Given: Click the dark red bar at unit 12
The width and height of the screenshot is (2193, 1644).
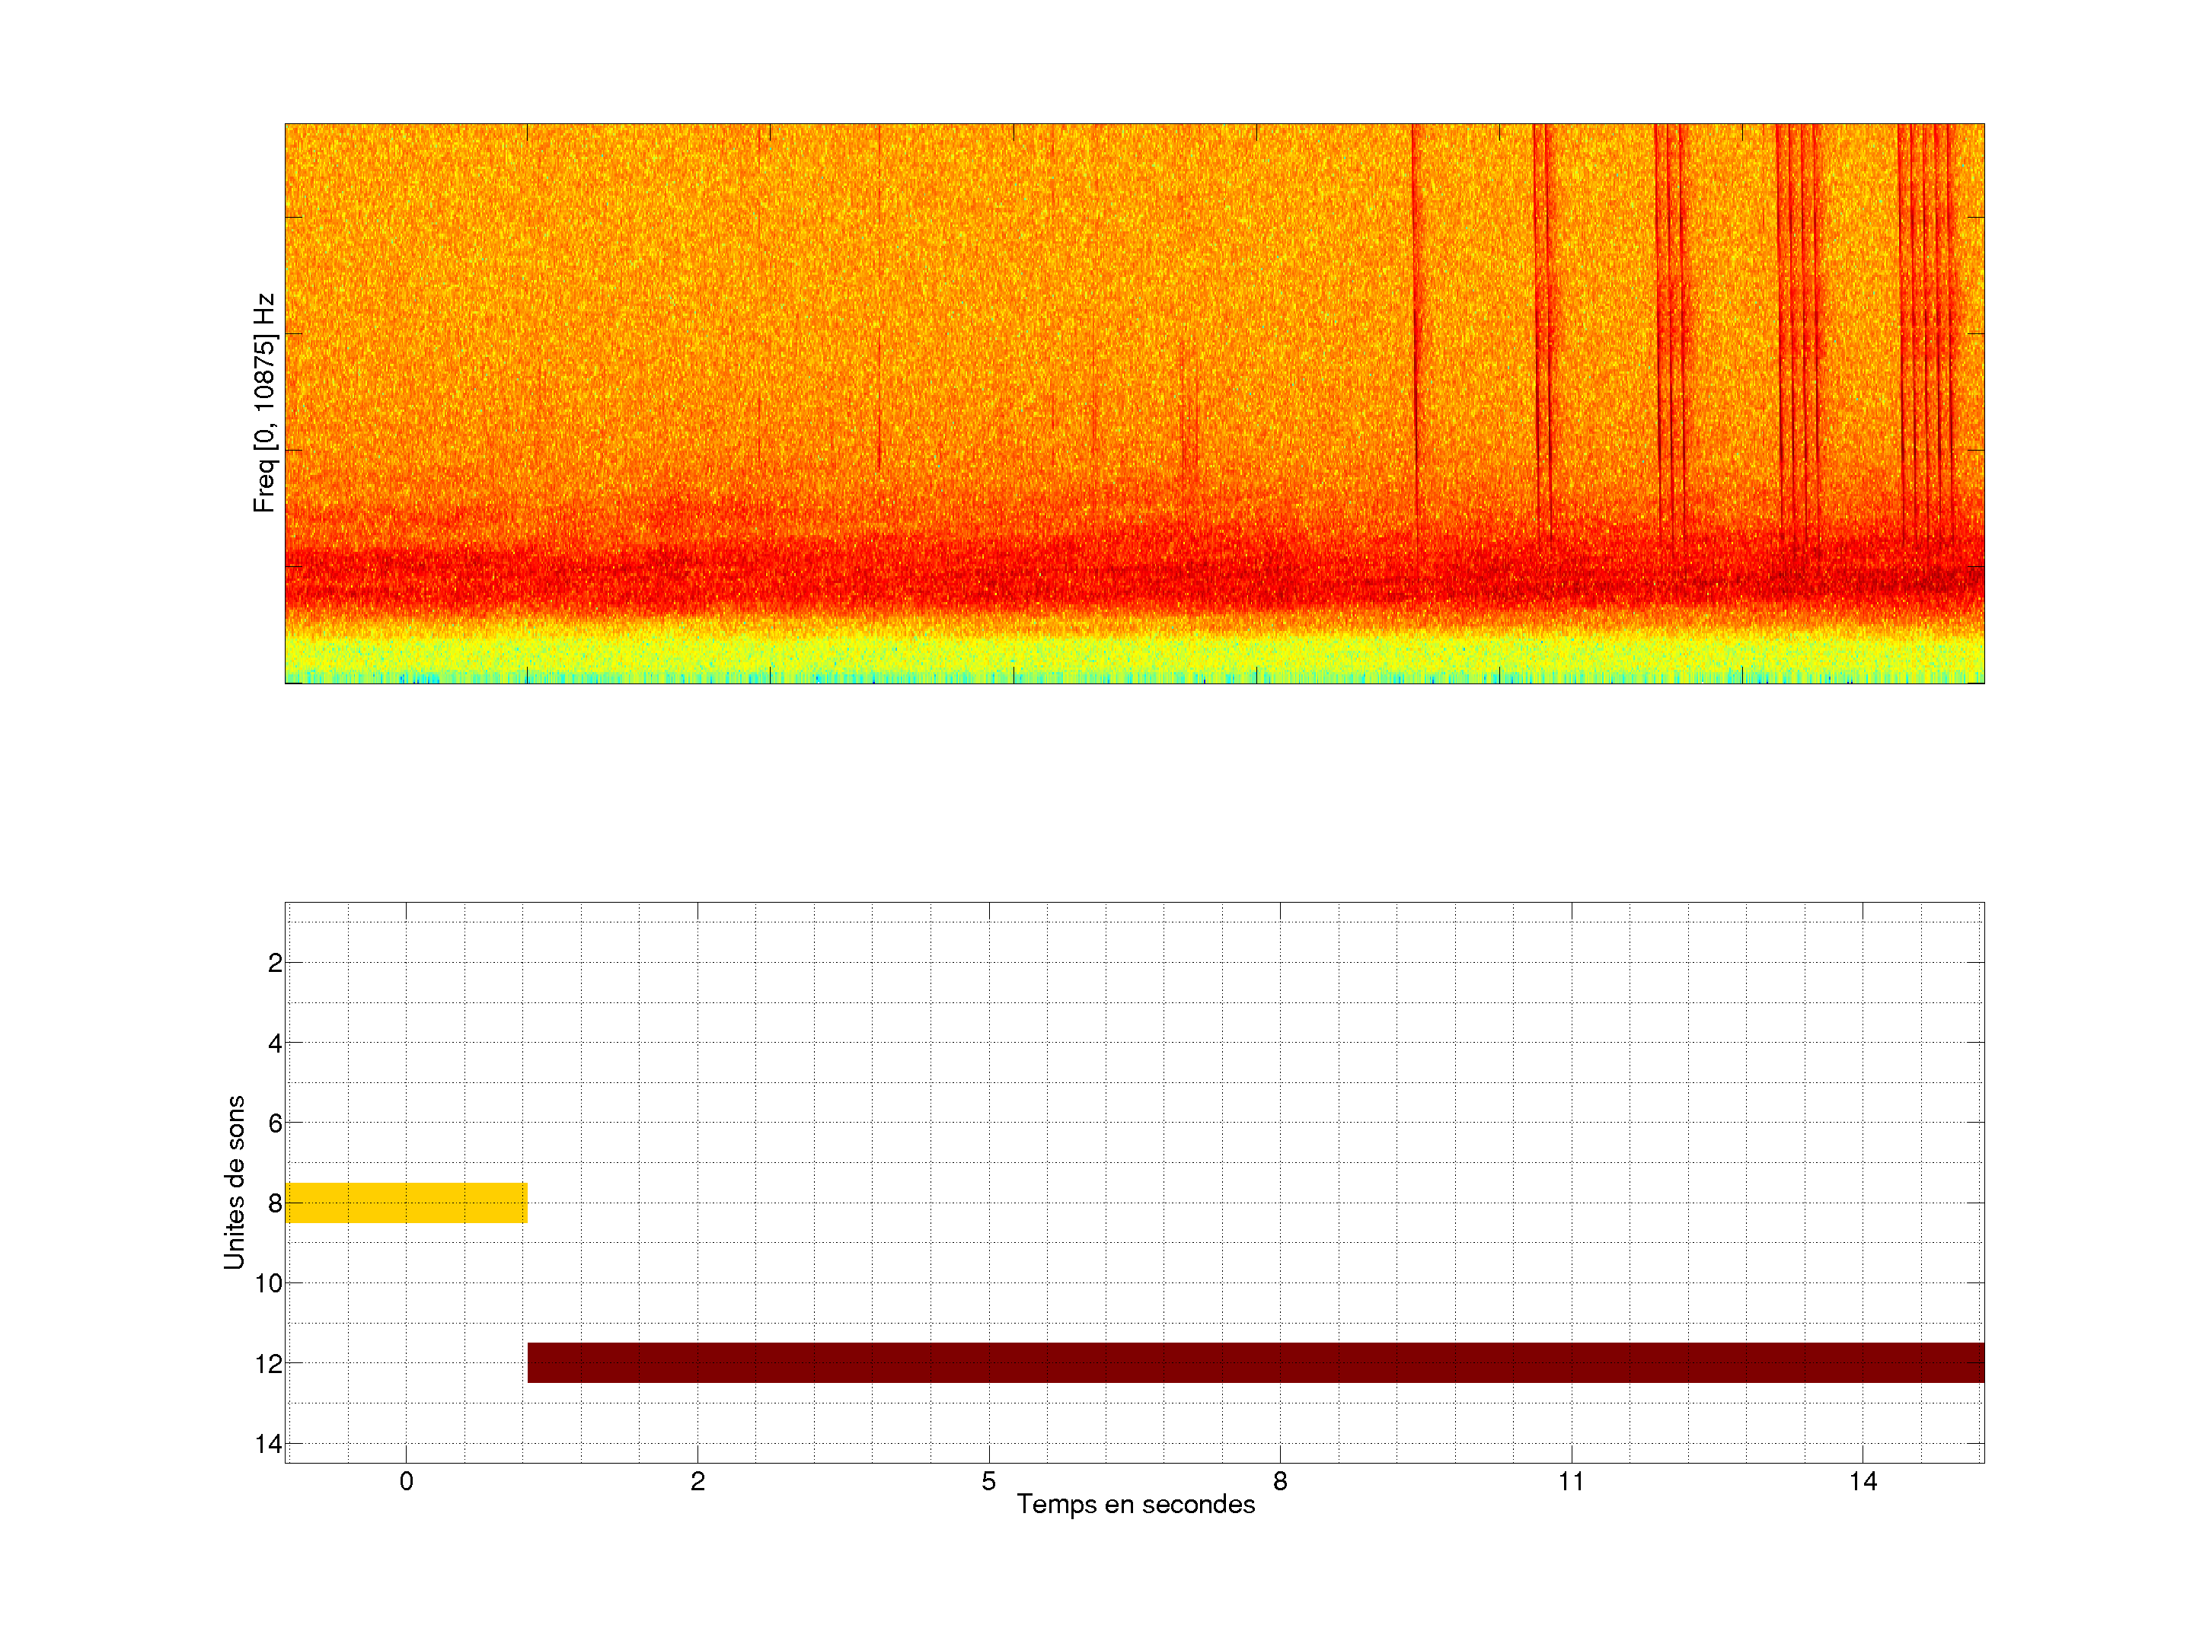Looking at the screenshot, I should [x=1255, y=1362].
